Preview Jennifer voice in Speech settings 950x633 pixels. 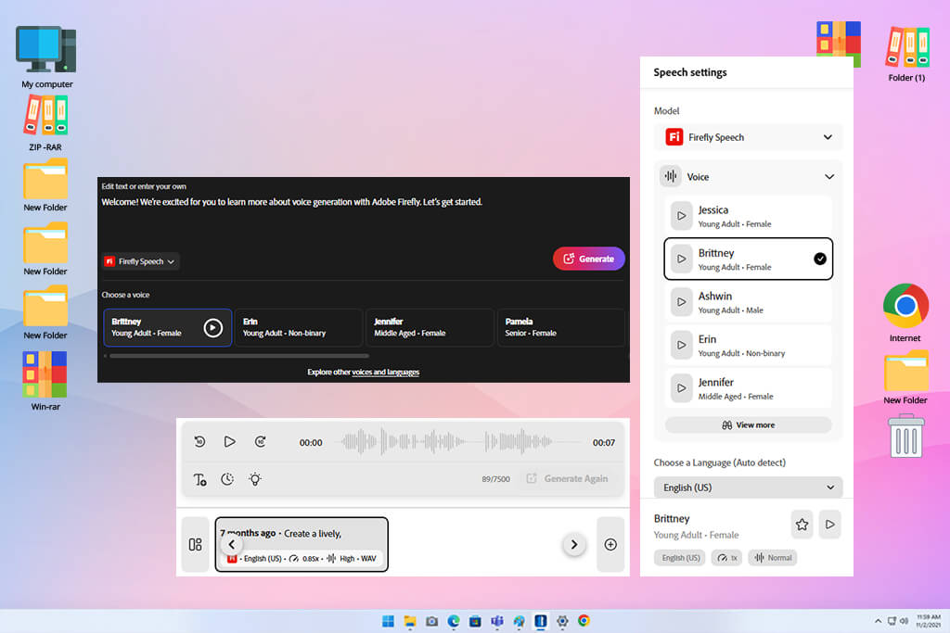pos(682,388)
